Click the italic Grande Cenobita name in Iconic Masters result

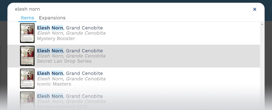[x=71, y=79]
